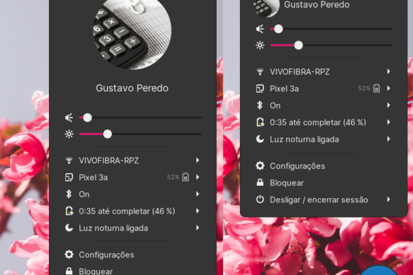Click the Bluetooth icon in the left panel
The image size is (413, 275).
[69, 194]
